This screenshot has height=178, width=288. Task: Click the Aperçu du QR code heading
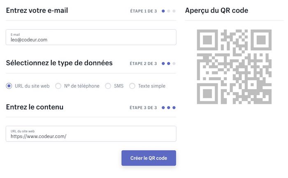[216, 11]
